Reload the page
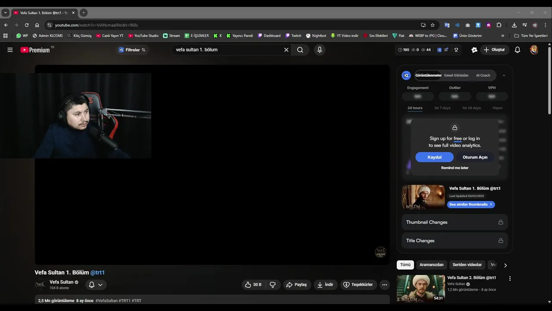This screenshot has height=311, width=552. point(27,25)
